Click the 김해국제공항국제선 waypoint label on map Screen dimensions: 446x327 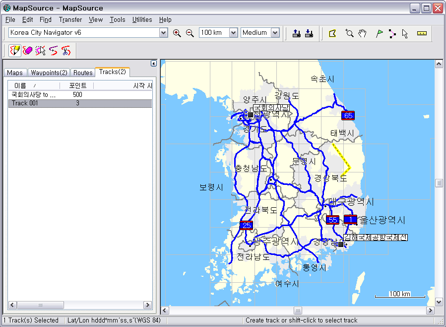click(x=376, y=237)
